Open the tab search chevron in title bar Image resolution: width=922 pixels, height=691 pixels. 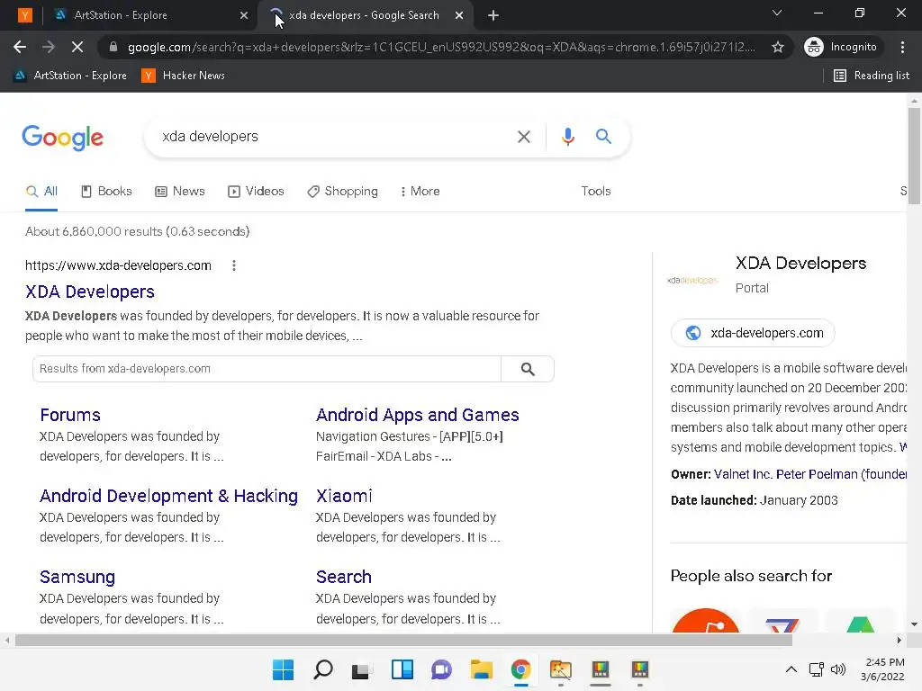click(777, 13)
